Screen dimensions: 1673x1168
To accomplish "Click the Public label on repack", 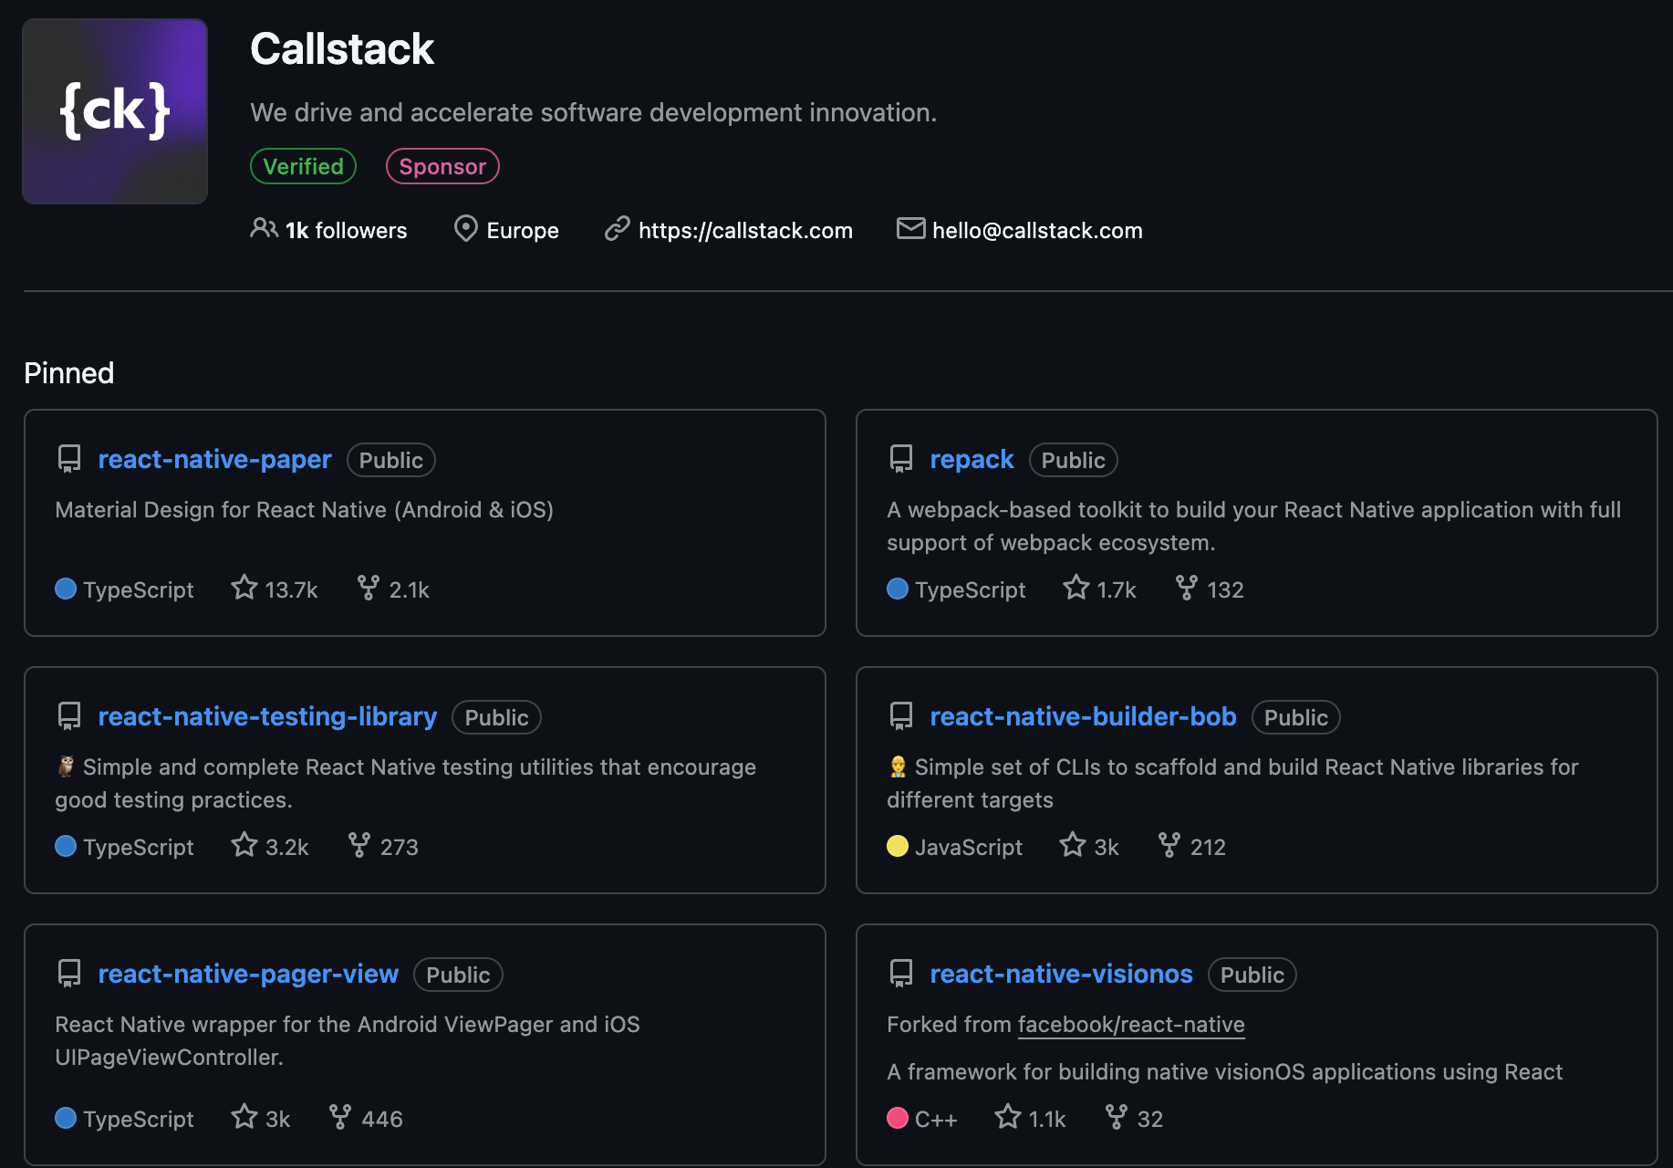I will tap(1073, 460).
